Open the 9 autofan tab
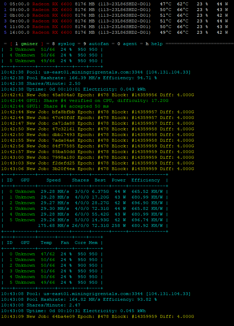 96,44
